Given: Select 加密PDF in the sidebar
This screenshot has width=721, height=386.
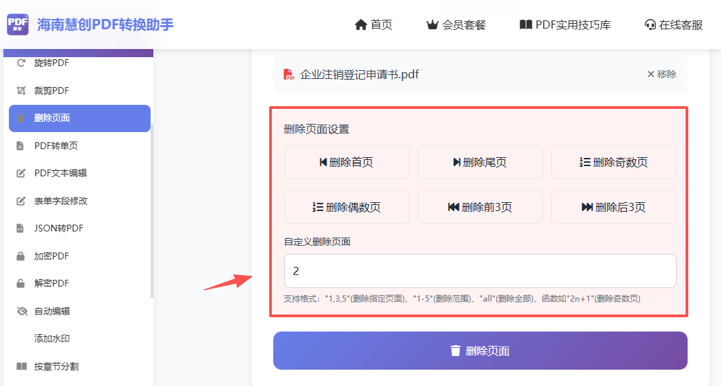Looking at the screenshot, I should pos(80,256).
